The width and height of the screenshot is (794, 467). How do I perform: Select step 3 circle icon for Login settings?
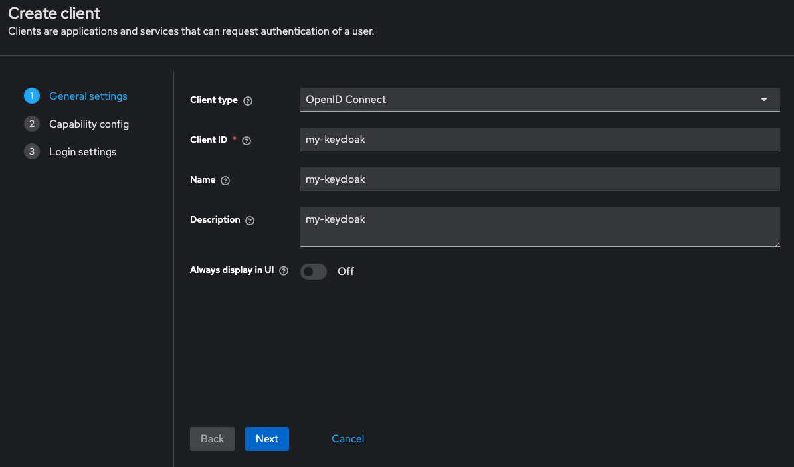[x=32, y=151]
